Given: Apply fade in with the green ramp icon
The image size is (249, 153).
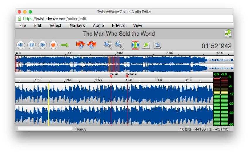Looking at the screenshot, I should click(146, 45).
